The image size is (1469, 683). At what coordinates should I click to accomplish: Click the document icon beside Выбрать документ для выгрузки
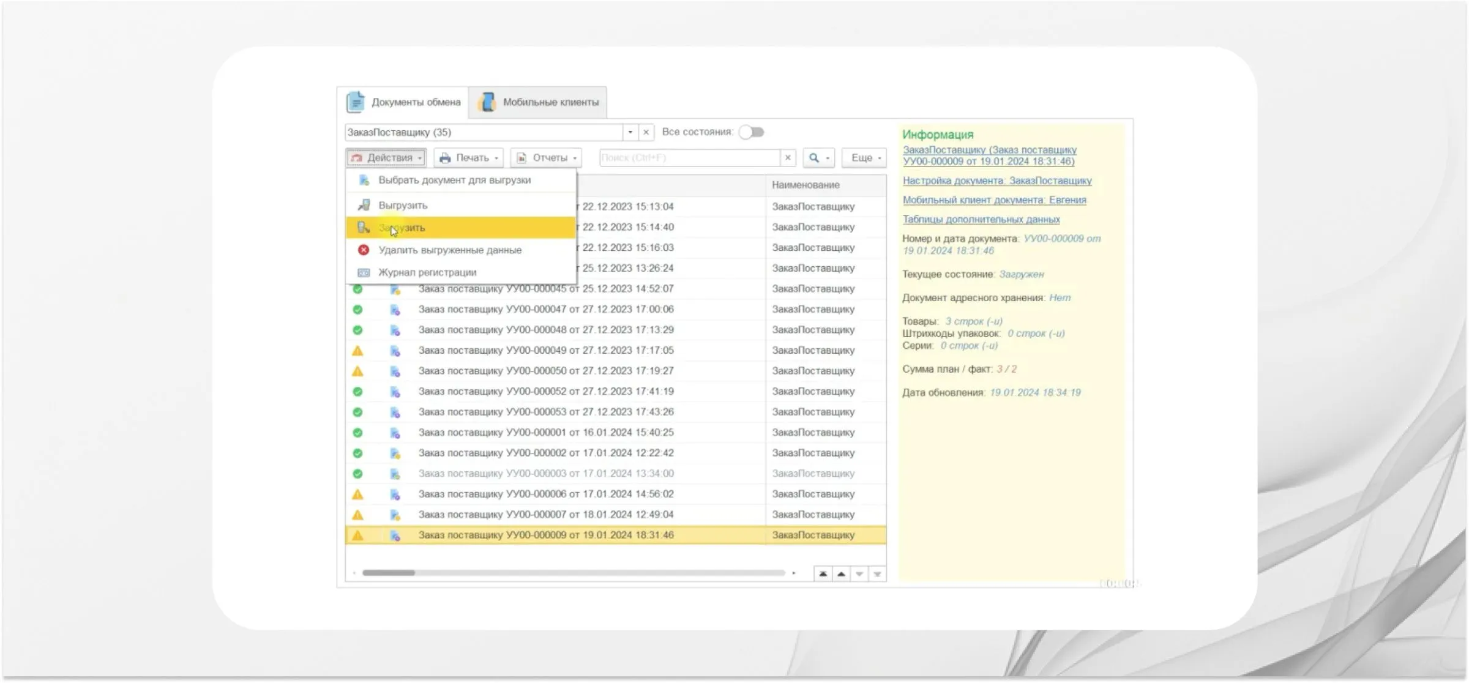[364, 180]
